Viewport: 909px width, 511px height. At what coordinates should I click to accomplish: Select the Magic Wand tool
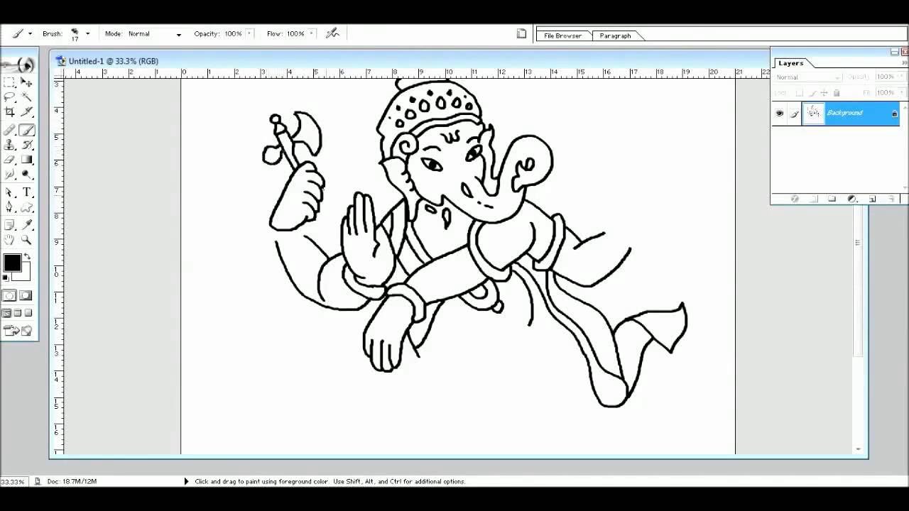tap(26, 97)
